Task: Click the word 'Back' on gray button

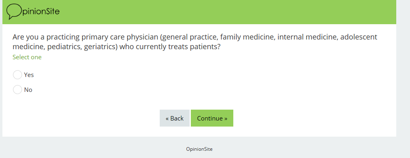Action: point(177,118)
